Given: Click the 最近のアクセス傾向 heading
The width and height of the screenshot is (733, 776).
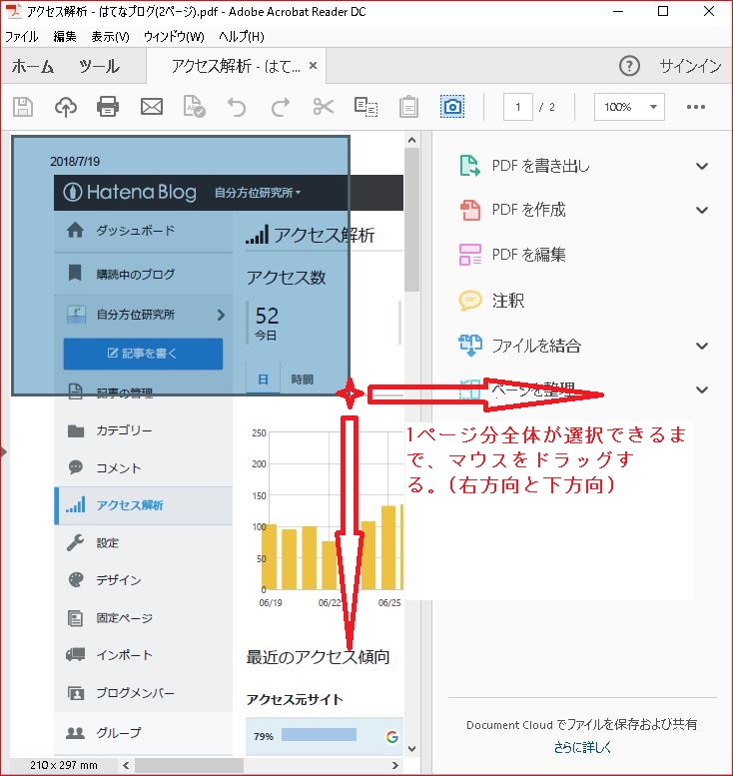Looking at the screenshot, I should click(318, 657).
